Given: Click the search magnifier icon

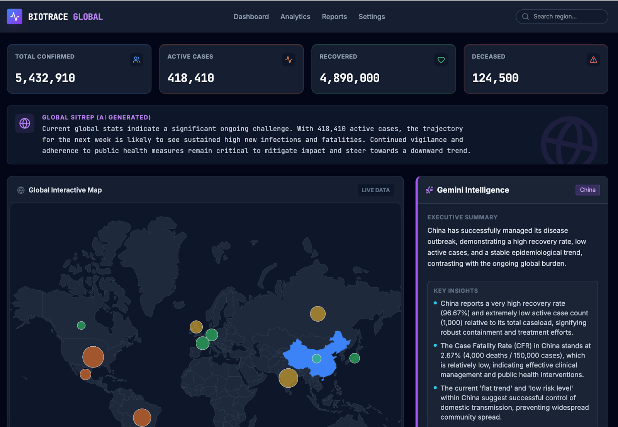Looking at the screenshot, I should tap(525, 17).
